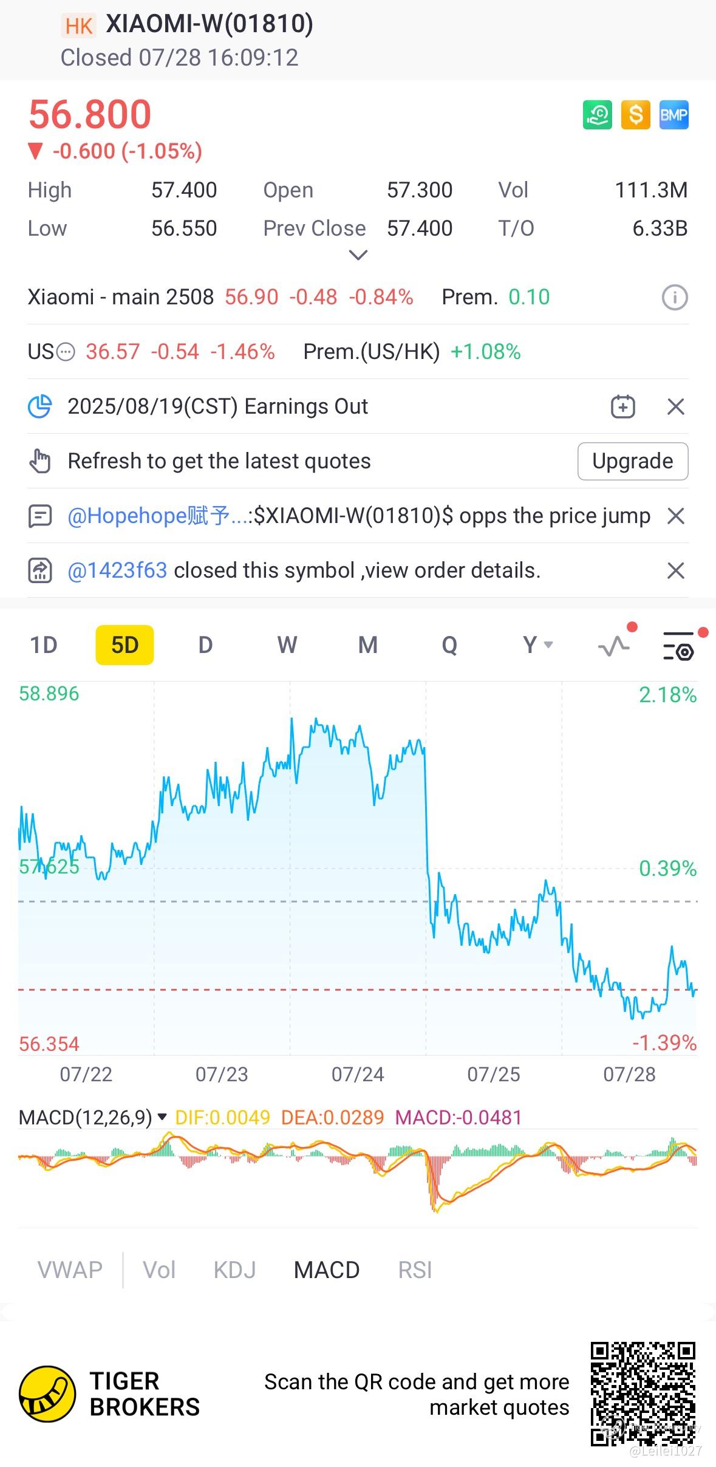Open chart display settings icon
The height and width of the screenshot is (1467, 716).
(678, 645)
